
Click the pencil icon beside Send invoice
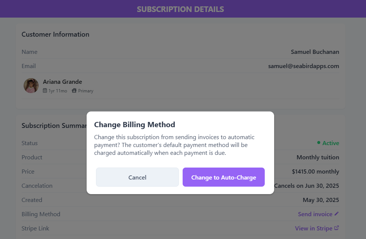coord(336,214)
